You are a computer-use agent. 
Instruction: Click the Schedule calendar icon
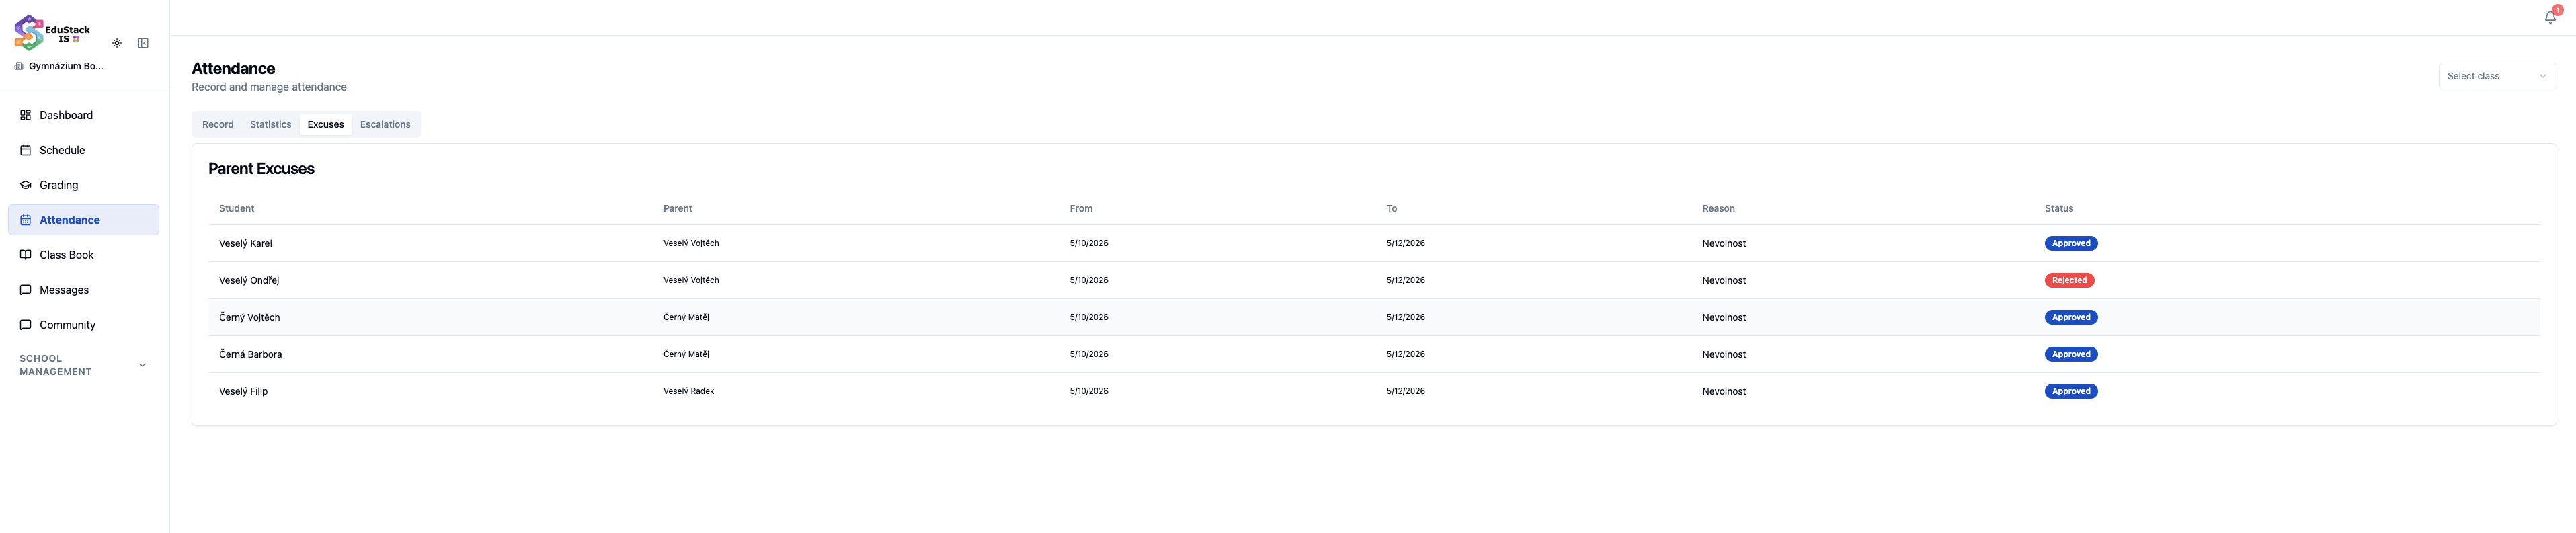[x=26, y=150]
